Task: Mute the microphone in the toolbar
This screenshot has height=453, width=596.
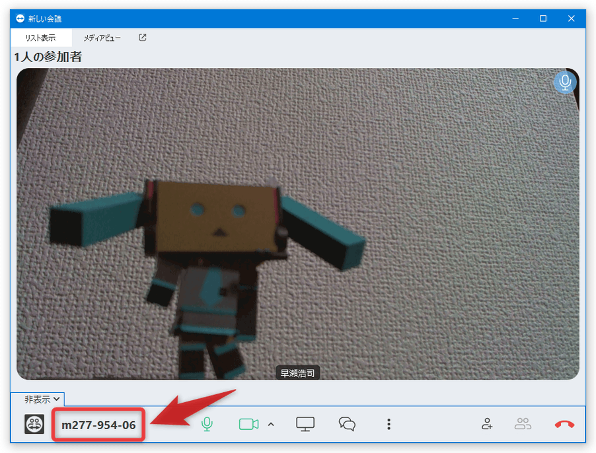Action: pyautogui.click(x=207, y=424)
